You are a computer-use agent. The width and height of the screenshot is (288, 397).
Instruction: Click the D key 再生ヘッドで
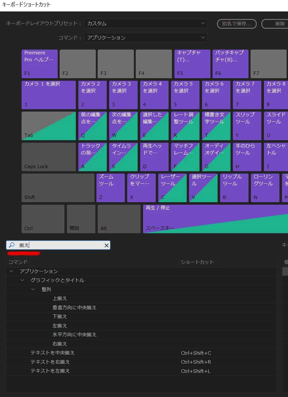tap(154, 157)
